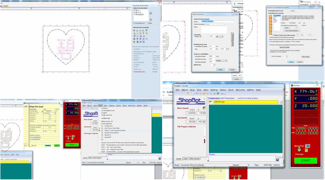Open 'Tipo de herramienta' dropdown in Editar herramienta
The width and height of the screenshot is (325, 180).
[215, 24]
